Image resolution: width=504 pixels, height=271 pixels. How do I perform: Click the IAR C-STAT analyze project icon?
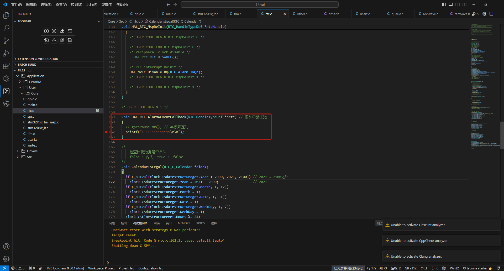pos(46,40)
